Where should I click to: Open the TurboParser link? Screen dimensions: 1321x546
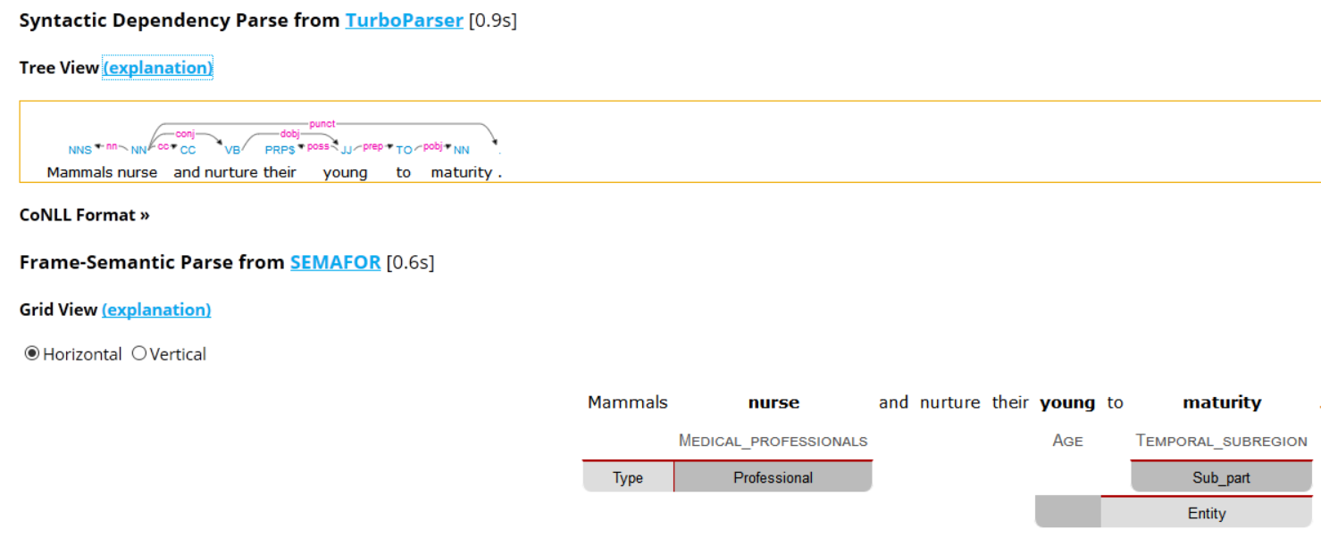pyautogui.click(x=404, y=20)
